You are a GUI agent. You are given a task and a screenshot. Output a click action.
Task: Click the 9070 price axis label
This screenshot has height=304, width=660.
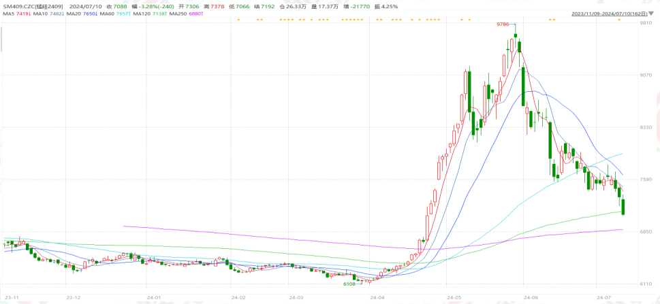pos(645,75)
